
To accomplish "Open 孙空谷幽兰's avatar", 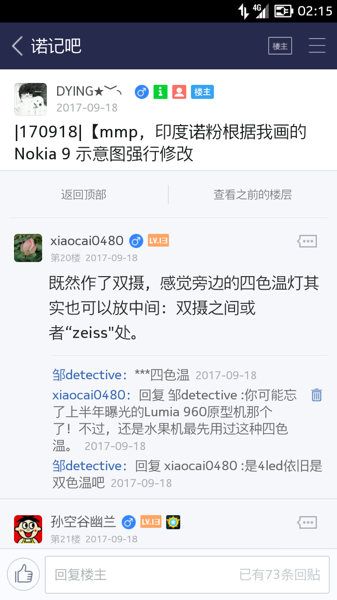I will tap(28, 529).
